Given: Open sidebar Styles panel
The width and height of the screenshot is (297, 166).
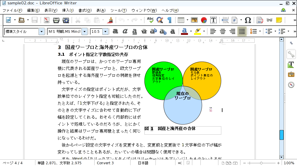Looking at the screenshot, I should [291, 65].
